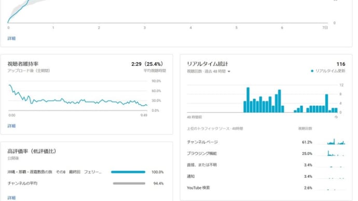Viewport: 358px width, 201px height.
Task: Click the 視聴者維持率 card title
Action: coord(23,64)
